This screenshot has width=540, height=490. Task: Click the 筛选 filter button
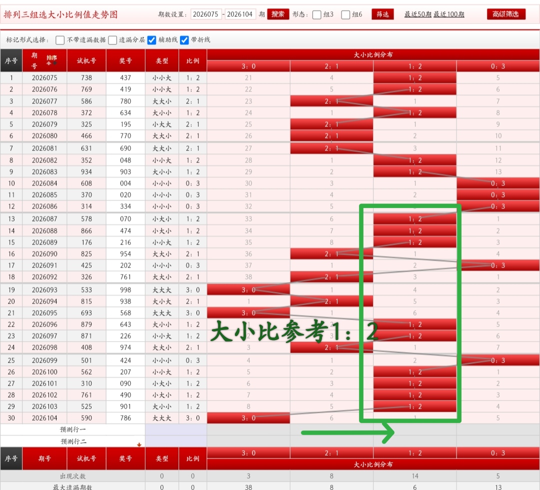tap(382, 14)
